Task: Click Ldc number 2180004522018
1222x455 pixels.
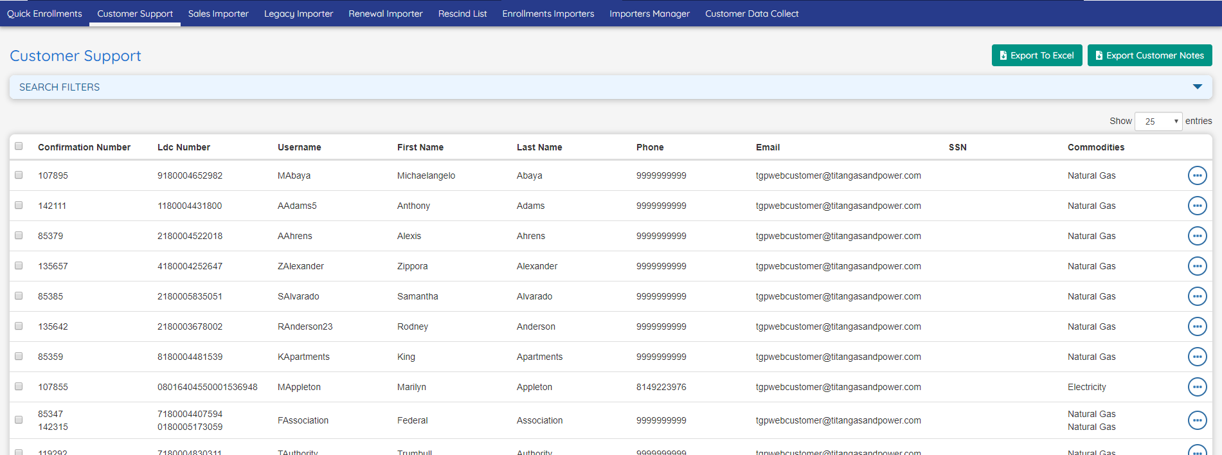Action: [190, 236]
